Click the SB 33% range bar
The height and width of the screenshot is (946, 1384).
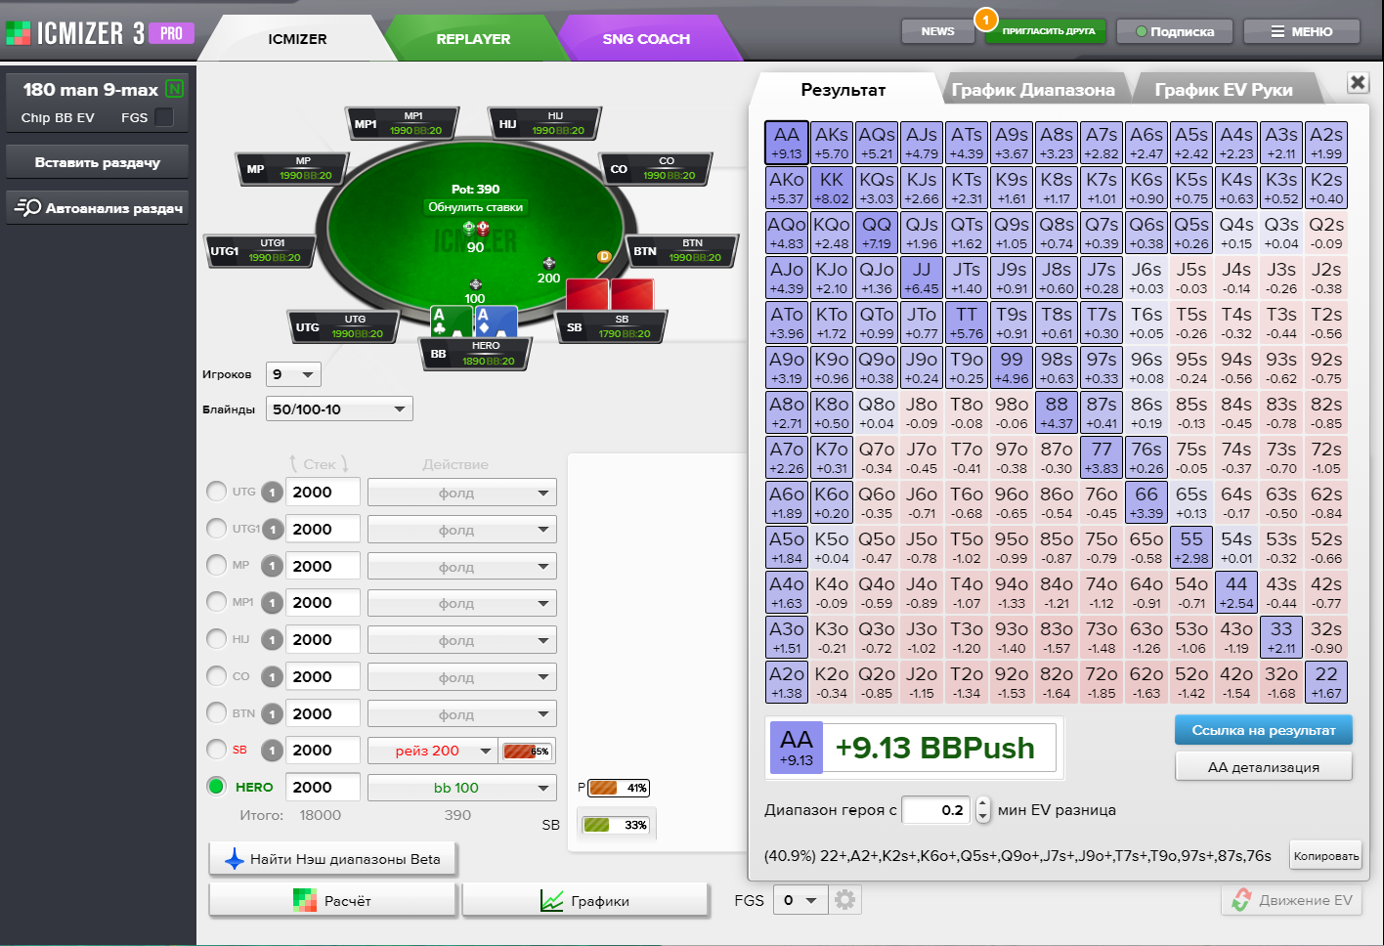(x=616, y=825)
